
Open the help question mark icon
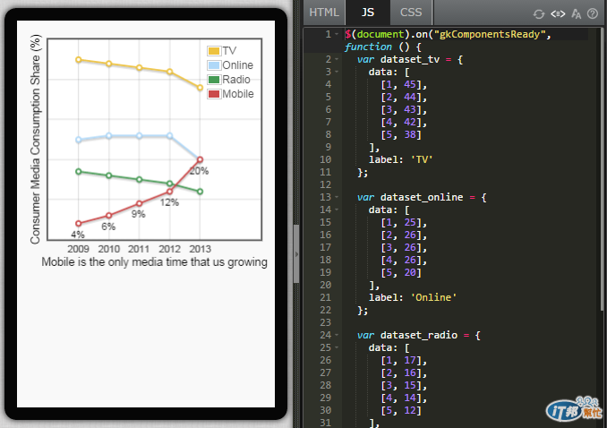[593, 14]
